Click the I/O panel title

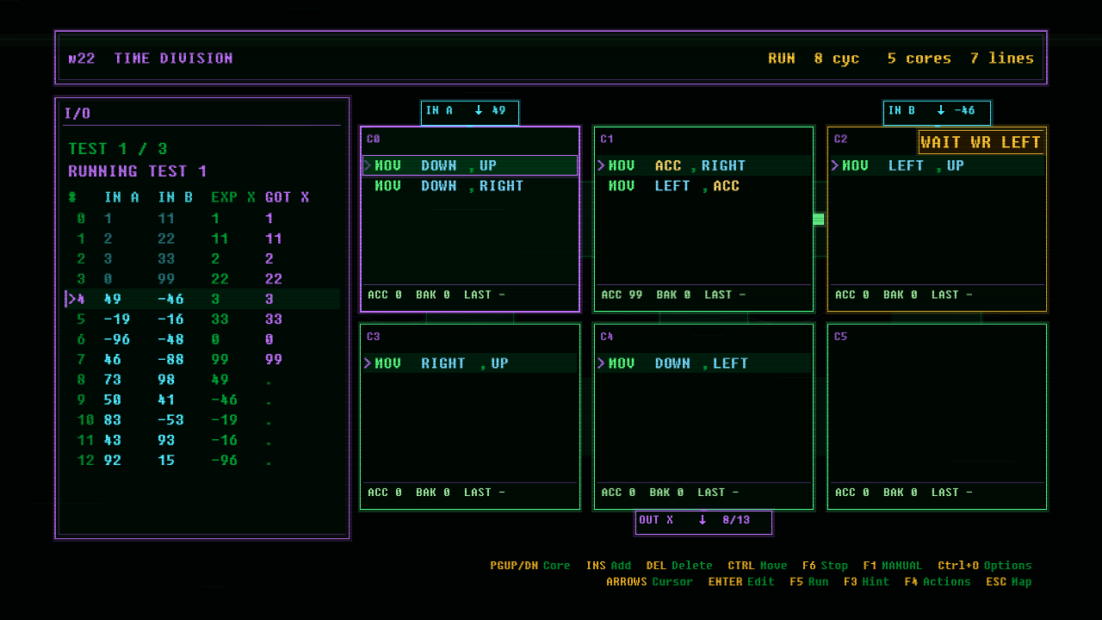pyautogui.click(x=77, y=114)
